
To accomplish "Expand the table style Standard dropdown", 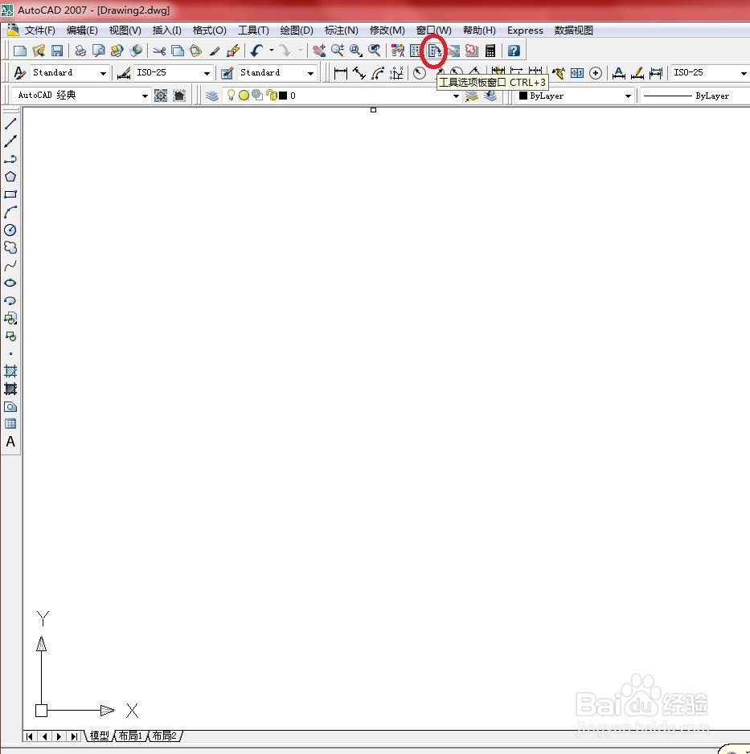I will [x=310, y=73].
